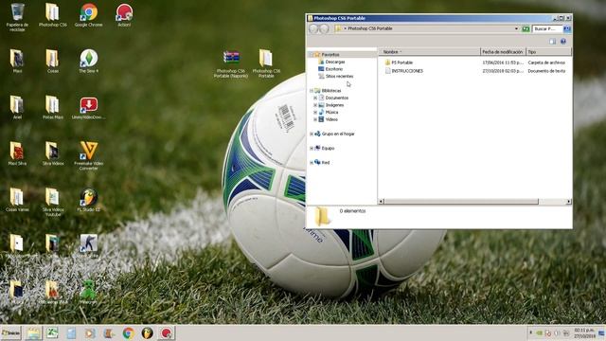Open the Inicio start button
Screen dimensions: 606x341
[10, 332]
